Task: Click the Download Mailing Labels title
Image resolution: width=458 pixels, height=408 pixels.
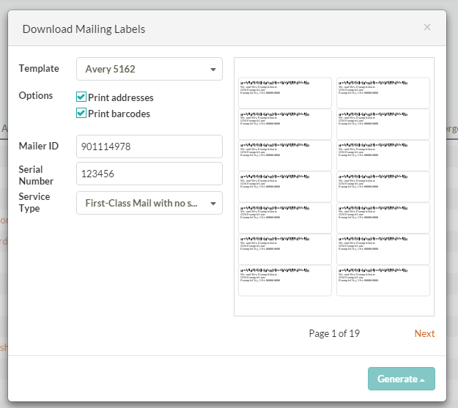Action: (84, 29)
